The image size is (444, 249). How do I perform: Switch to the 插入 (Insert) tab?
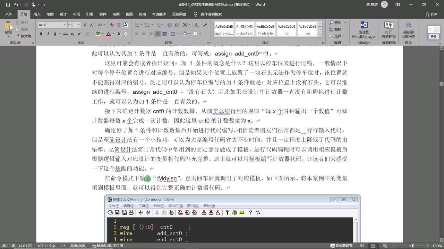(37, 14)
